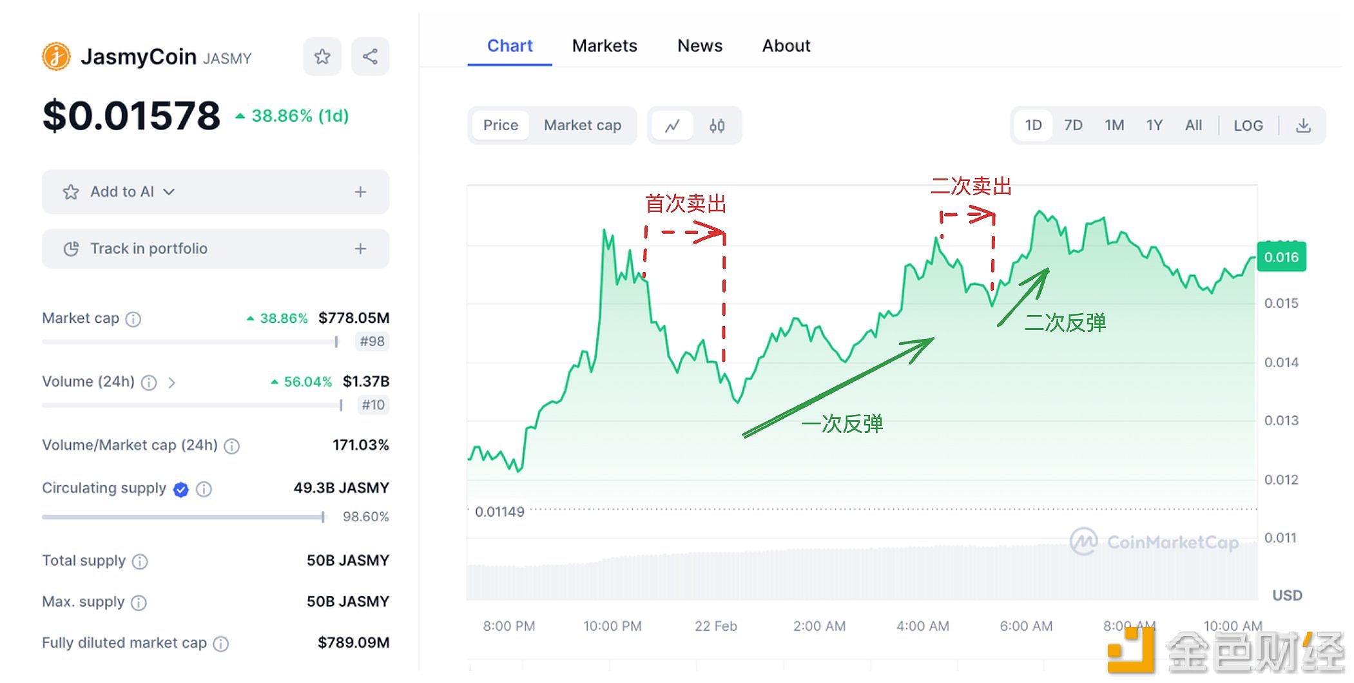
Task: Click the Total supply info icon
Action: point(140,561)
